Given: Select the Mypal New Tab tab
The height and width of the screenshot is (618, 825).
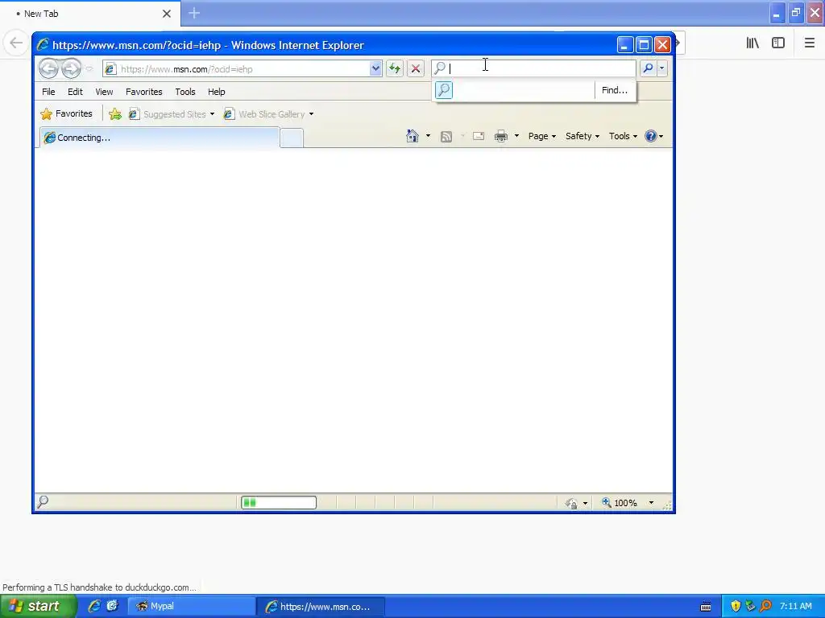Looking at the screenshot, I should (x=90, y=14).
